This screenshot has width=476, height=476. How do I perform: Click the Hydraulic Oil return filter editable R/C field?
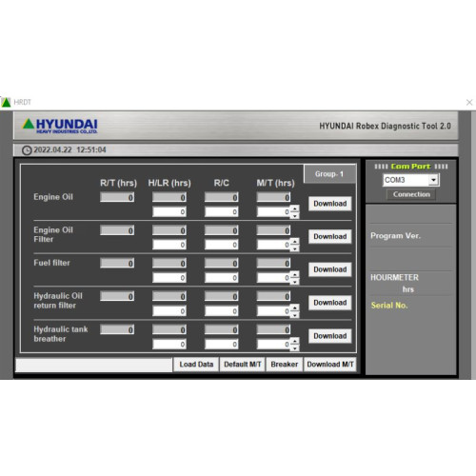pos(222,311)
